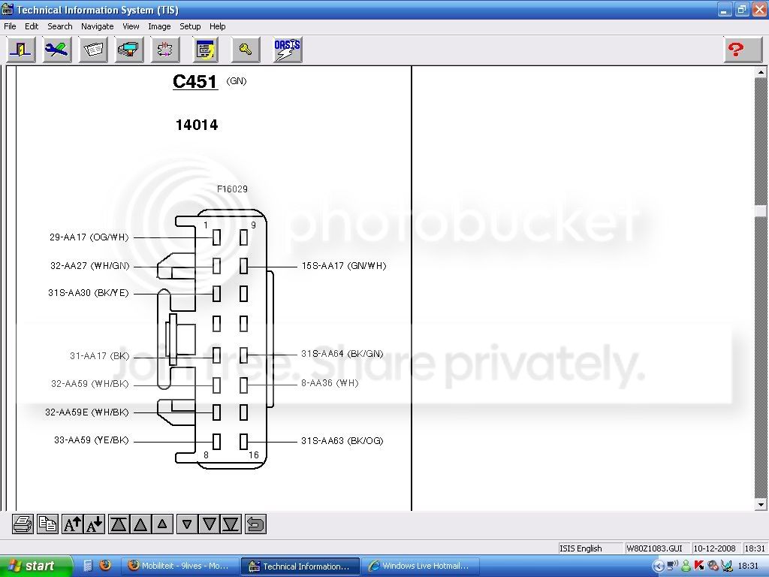769x577 pixels.
Task: Click the copy pages icon in bottom toolbar
Action: click(47, 524)
